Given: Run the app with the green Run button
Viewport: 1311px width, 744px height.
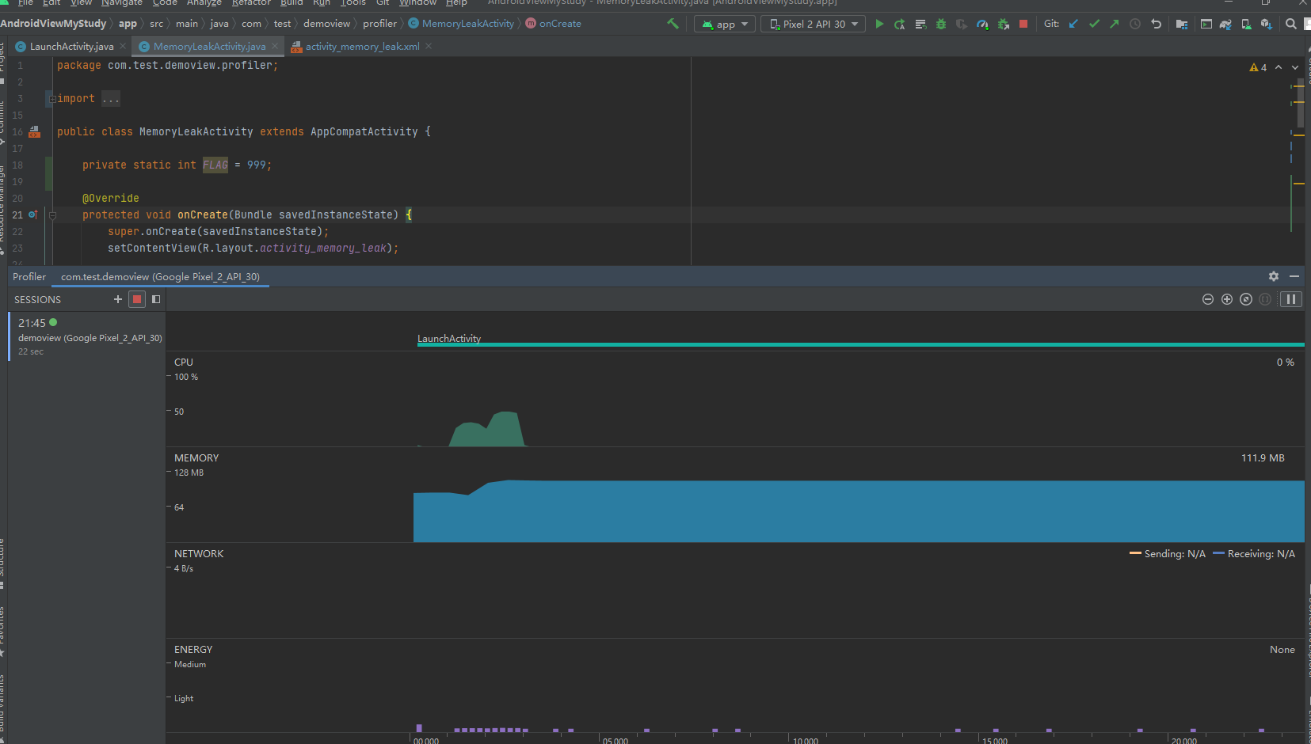Looking at the screenshot, I should (879, 24).
